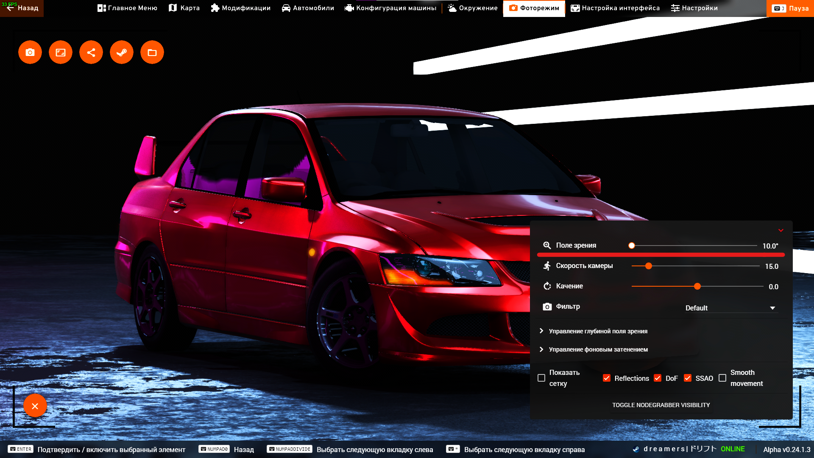Click the big screenshot image icon
The image size is (814, 458).
[61, 52]
